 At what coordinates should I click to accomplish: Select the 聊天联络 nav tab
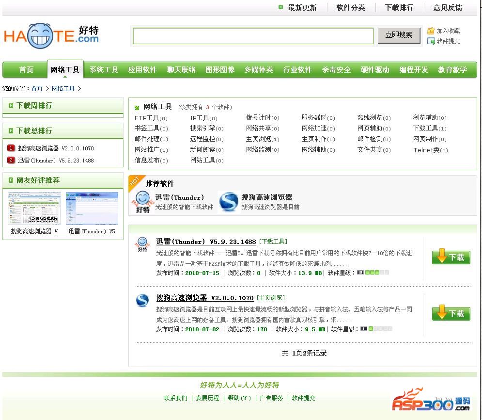pyautogui.click(x=181, y=70)
